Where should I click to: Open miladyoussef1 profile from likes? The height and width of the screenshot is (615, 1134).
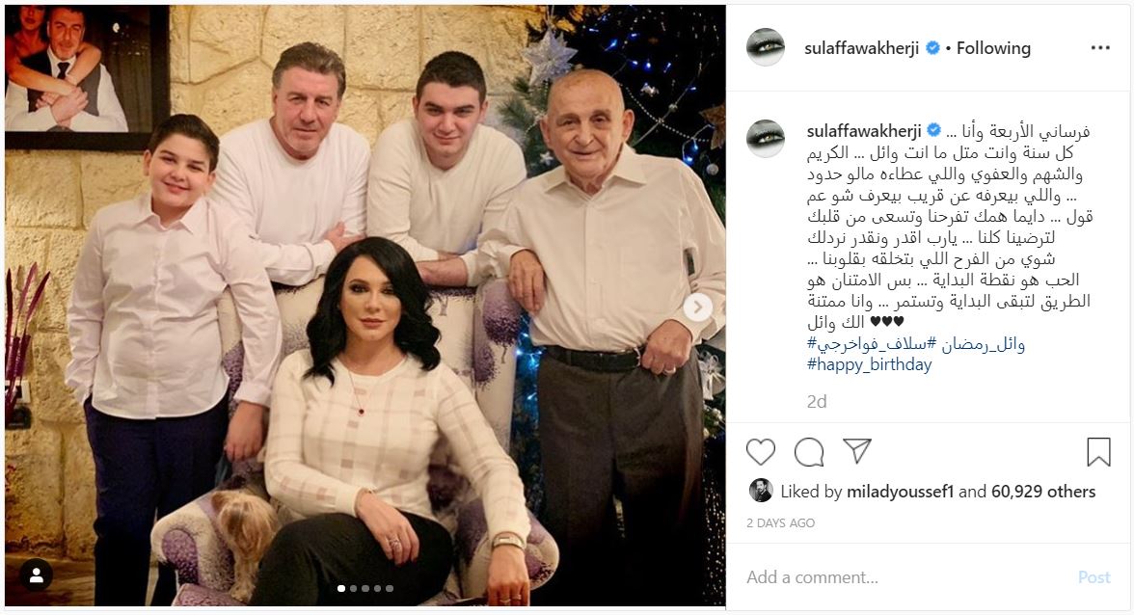[x=901, y=493]
